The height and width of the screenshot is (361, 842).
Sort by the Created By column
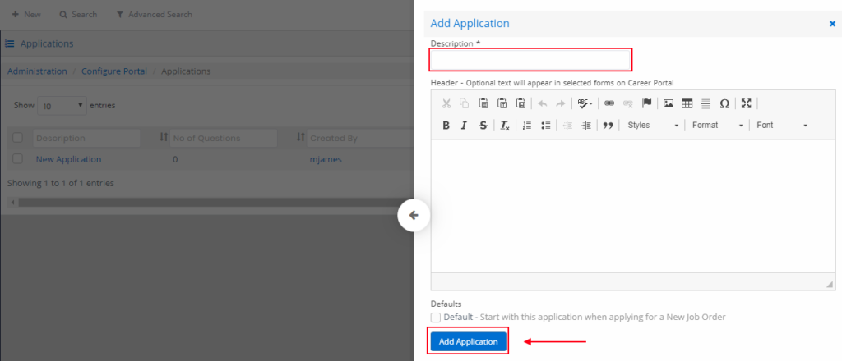[301, 138]
